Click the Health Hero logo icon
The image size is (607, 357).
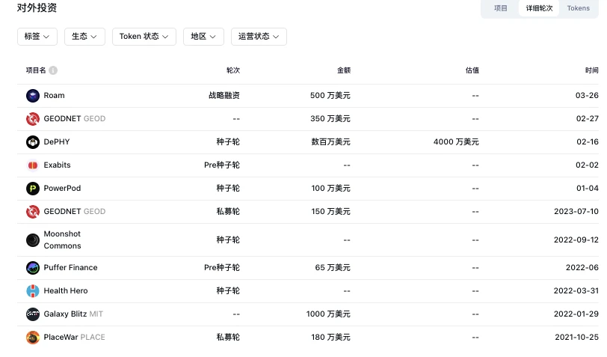pyautogui.click(x=32, y=291)
